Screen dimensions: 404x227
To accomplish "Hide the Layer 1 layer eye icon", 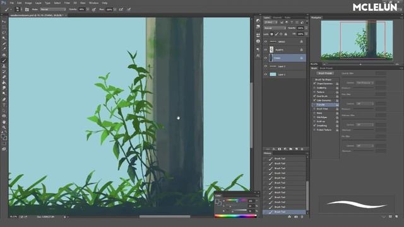I will pos(266,74).
